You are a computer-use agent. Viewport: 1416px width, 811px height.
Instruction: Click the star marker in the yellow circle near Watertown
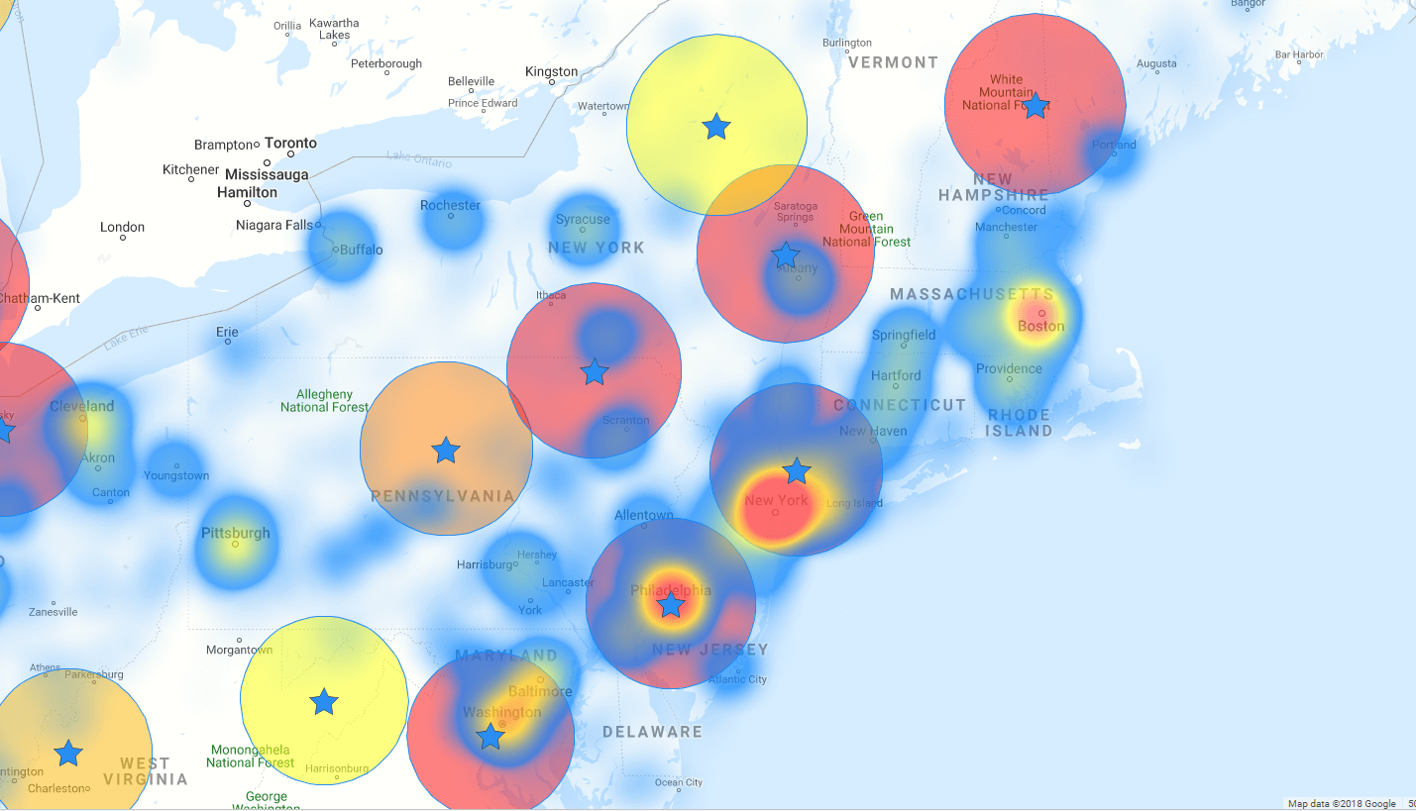coord(716,126)
